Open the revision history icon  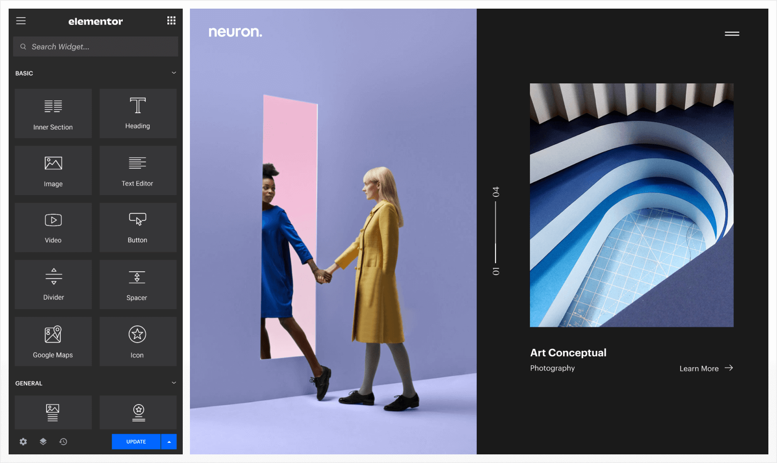(63, 441)
